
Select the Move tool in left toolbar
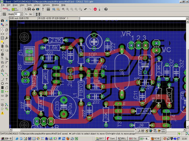[2, 30]
